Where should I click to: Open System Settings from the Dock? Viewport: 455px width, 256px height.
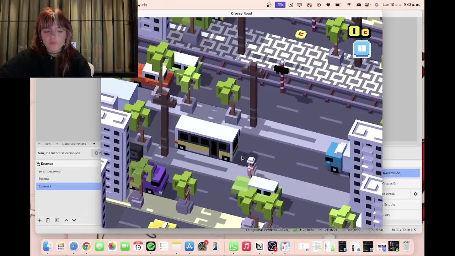tap(202, 246)
